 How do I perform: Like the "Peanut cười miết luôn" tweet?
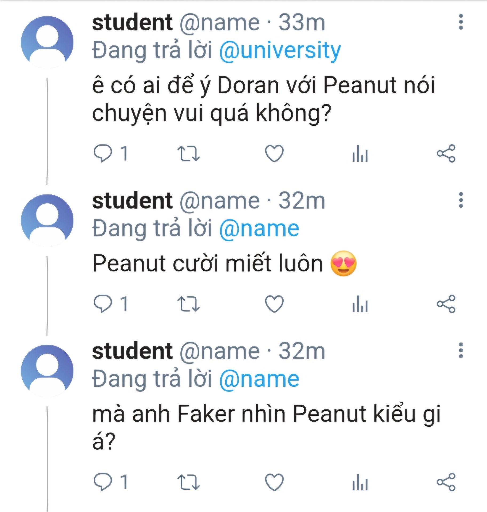[x=274, y=304]
